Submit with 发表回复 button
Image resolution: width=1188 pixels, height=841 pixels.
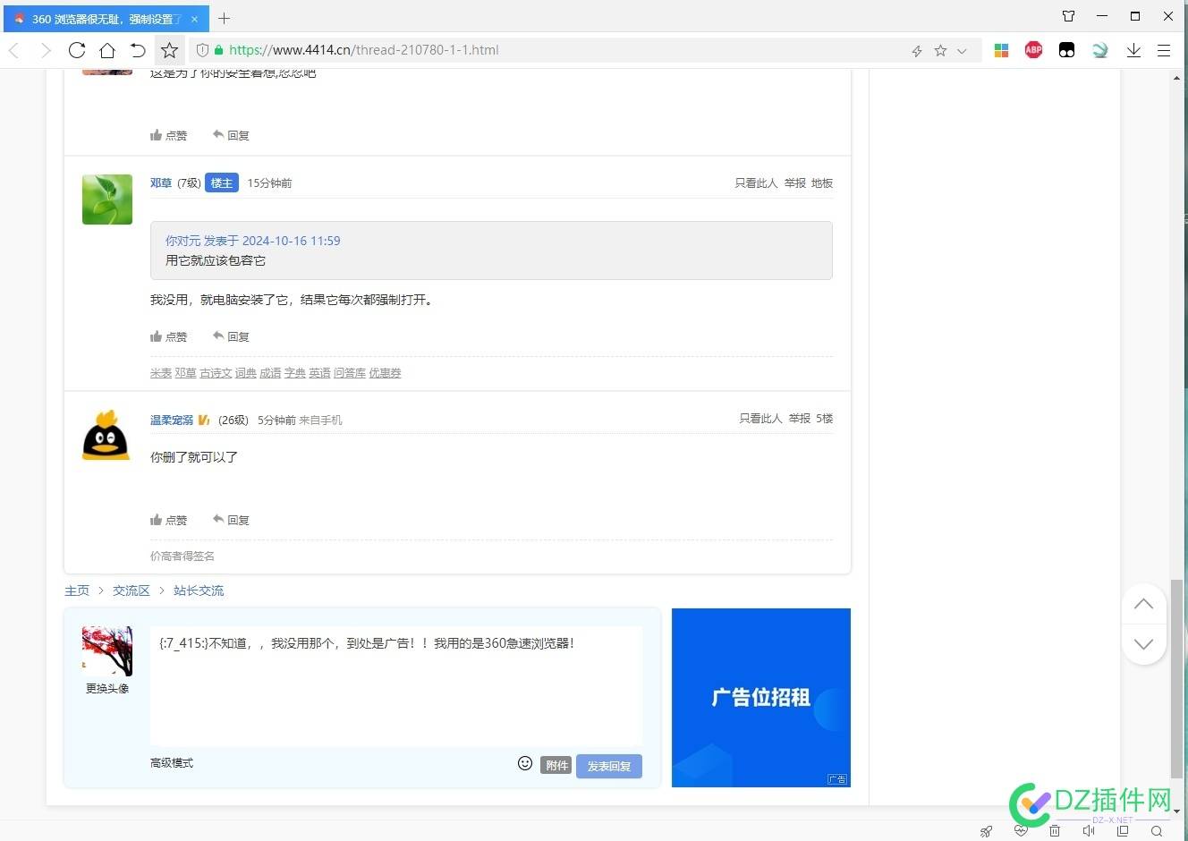pos(609,766)
